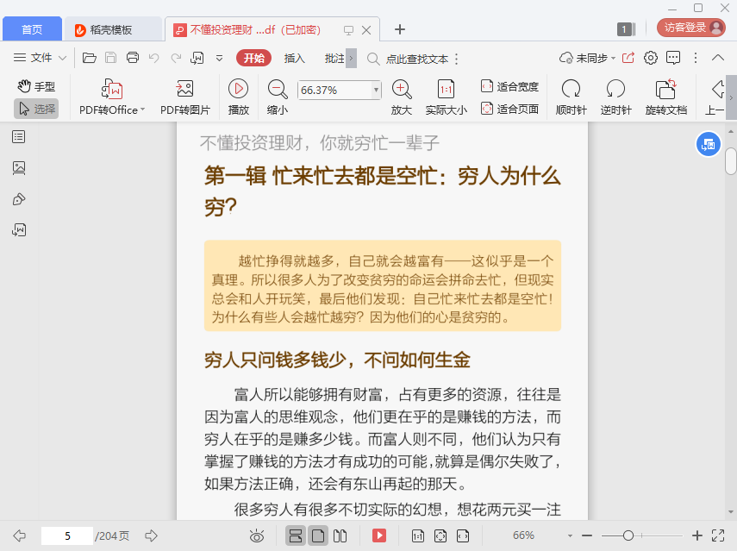Open the 未同步 sync dropdown
This screenshot has height=551, width=737.
[590, 58]
